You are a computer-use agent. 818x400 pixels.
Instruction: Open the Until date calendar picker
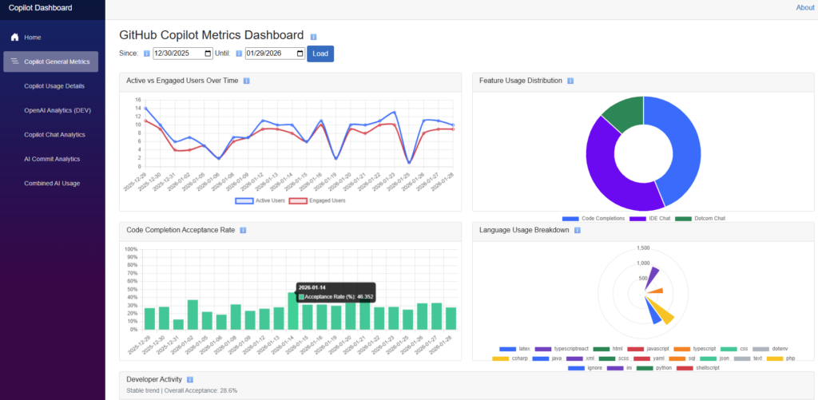(300, 53)
